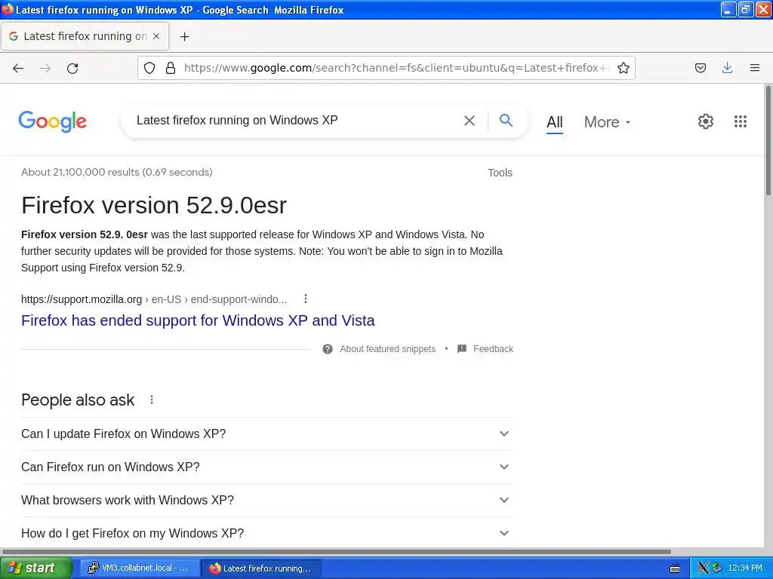
Task: Click About featured snippets question icon
Action: point(328,349)
